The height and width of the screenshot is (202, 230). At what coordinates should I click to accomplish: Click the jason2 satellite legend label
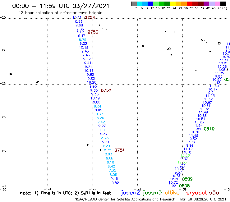(131, 193)
